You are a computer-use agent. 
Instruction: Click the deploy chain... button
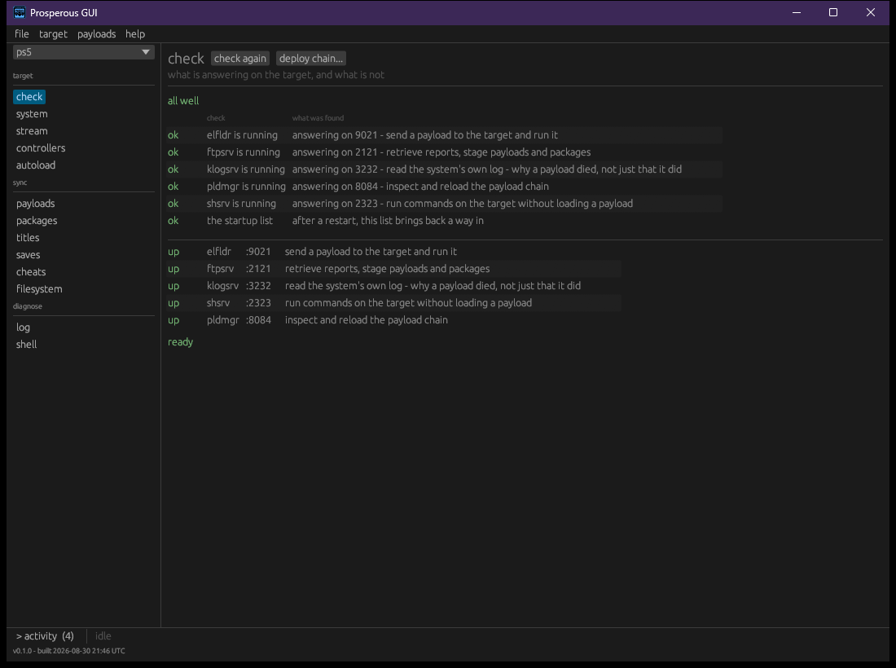point(311,59)
